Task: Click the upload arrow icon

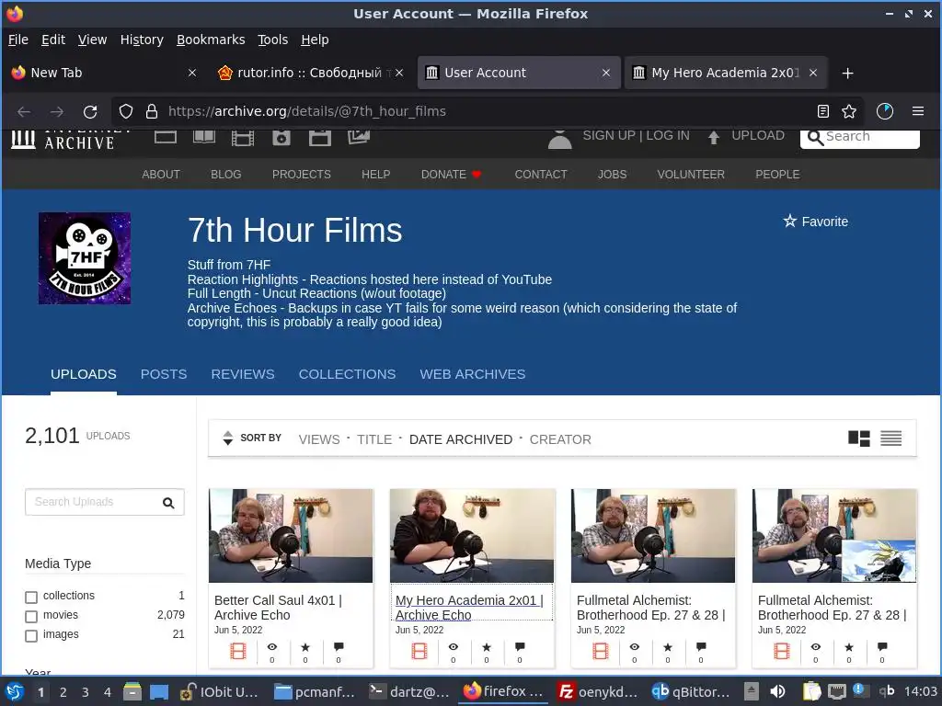Action: click(x=713, y=138)
